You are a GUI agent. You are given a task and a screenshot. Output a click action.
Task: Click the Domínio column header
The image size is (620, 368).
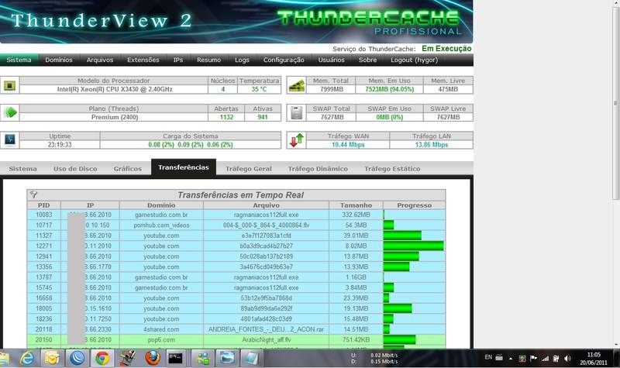pos(161,205)
